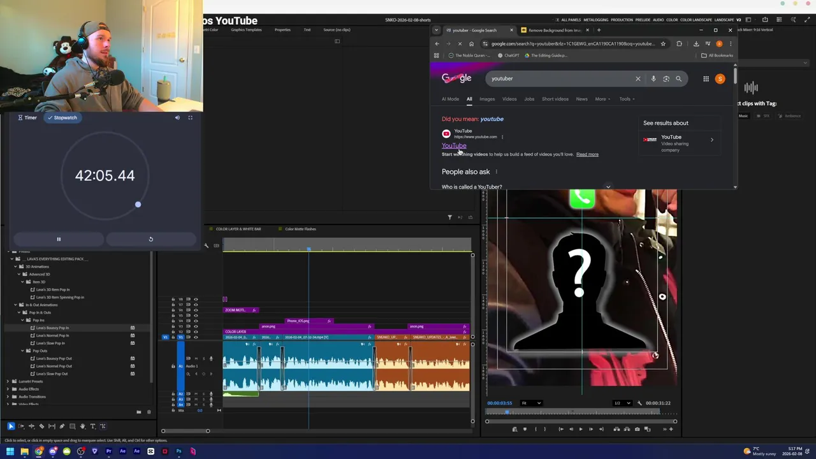Toggle V3 track lock
Image resolution: width=816 pixels, height=459 pixels.
coord(173,326)
